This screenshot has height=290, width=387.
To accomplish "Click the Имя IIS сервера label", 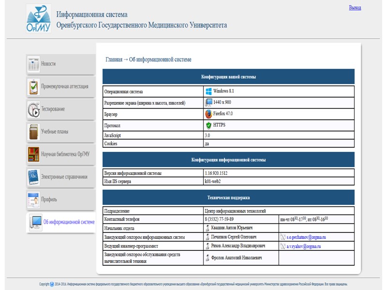I will (118, 181).
